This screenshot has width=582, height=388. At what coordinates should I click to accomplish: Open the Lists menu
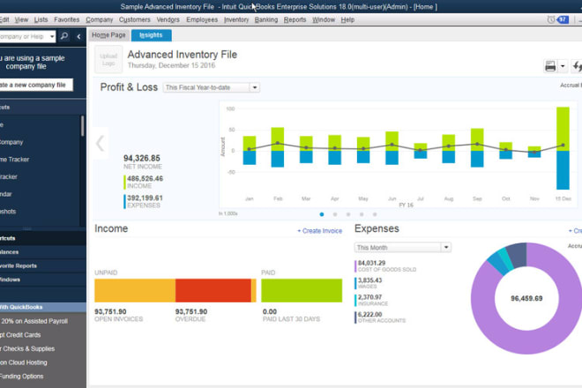(x=41, y=19)
